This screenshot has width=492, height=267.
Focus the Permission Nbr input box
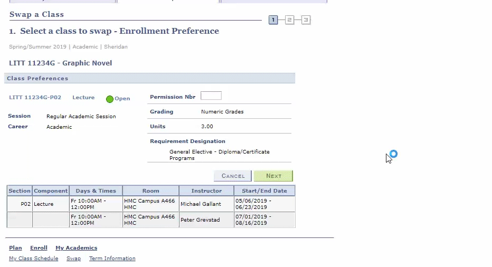pos(211,96)
